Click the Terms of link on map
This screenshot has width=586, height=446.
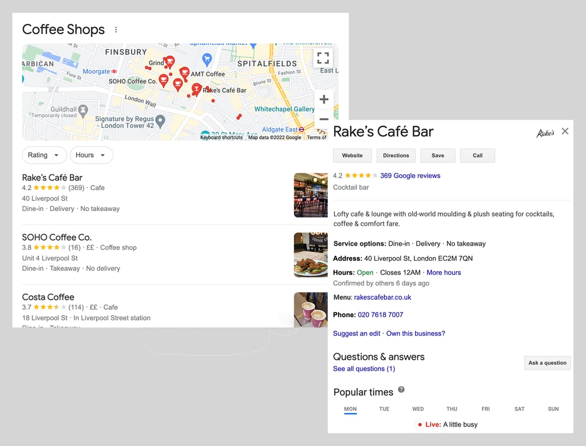tap(316, 138)
